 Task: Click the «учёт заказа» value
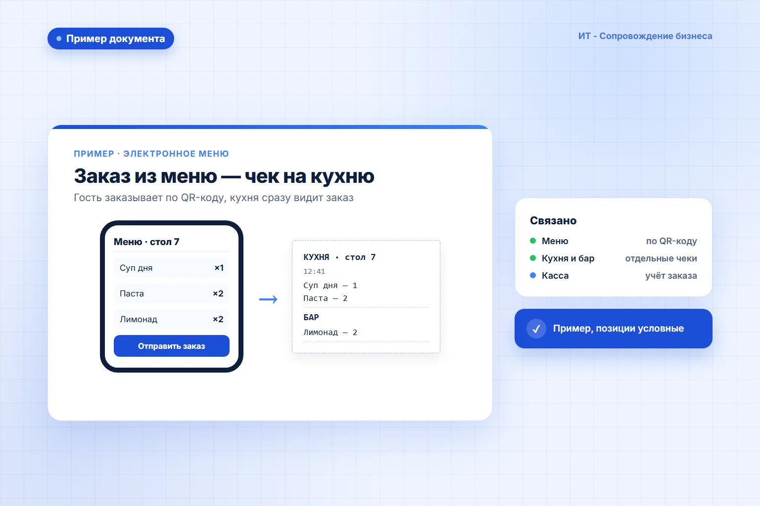pyautogui.click(x=671, y=276)
